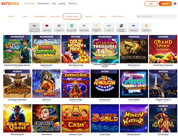Open Promotions page
Viewport: 178px width, 136px height.
[43, 4]
